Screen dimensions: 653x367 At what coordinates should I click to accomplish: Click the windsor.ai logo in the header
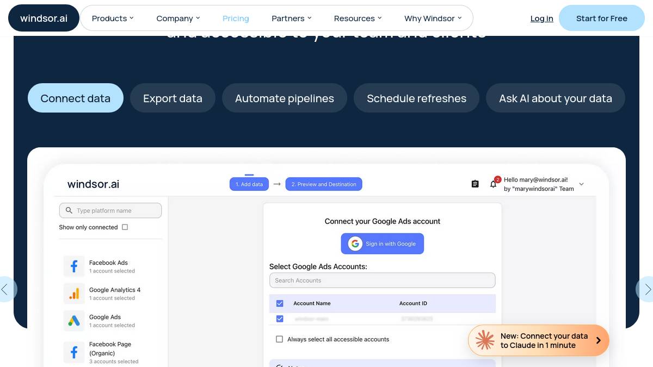(44, 18)
